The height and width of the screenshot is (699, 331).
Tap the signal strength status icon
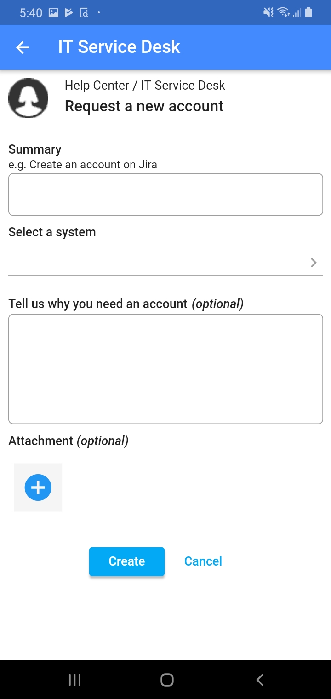297,13
